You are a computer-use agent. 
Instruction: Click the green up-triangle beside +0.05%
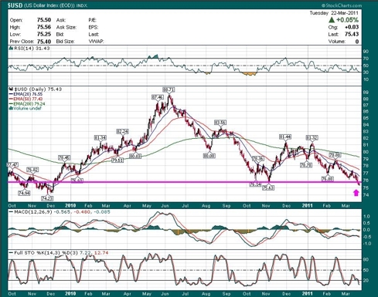coord(332,20)
